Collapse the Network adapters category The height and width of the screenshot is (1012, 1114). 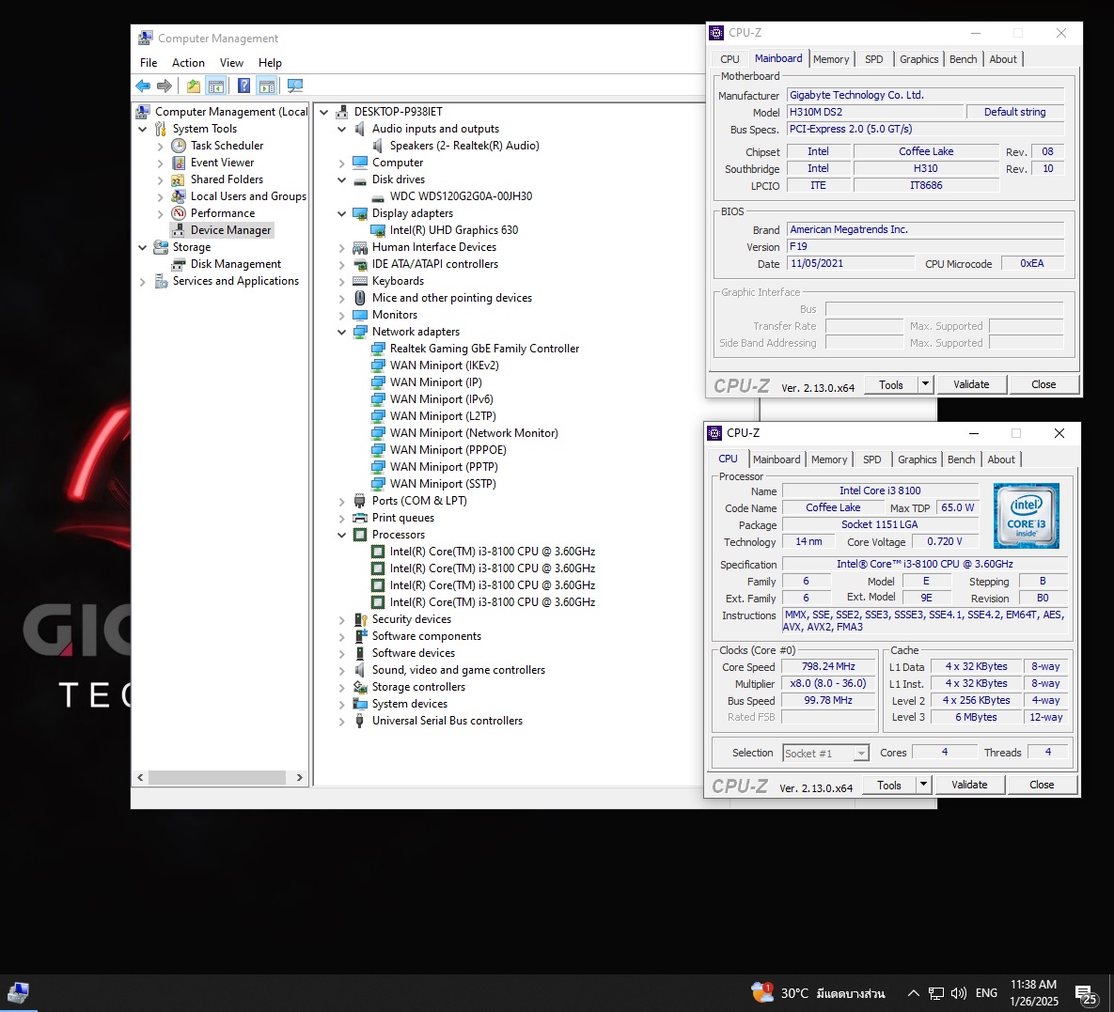[342, 332]
